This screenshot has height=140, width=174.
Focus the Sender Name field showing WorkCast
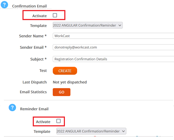113,36
